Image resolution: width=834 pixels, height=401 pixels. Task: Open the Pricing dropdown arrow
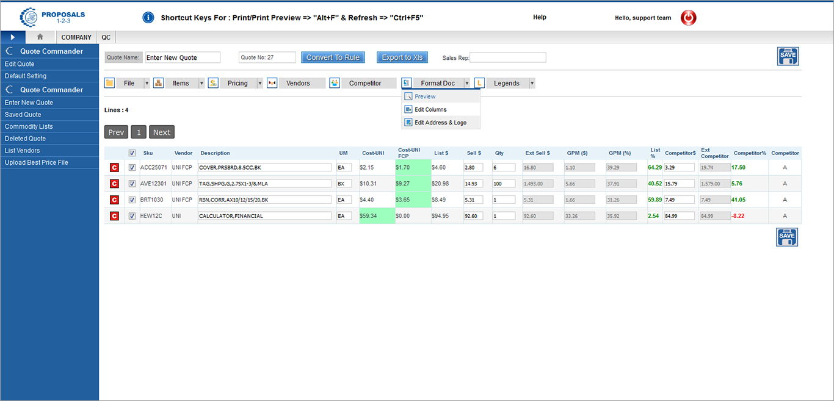[x=259, y=84]
